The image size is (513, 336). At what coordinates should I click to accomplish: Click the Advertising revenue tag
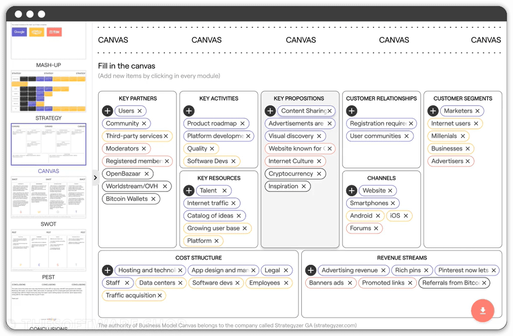(354, 270)
